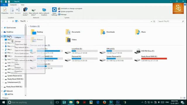Screen dimensions: 187x105
Task: Open Task View on the taskbar
Action: 57,102
